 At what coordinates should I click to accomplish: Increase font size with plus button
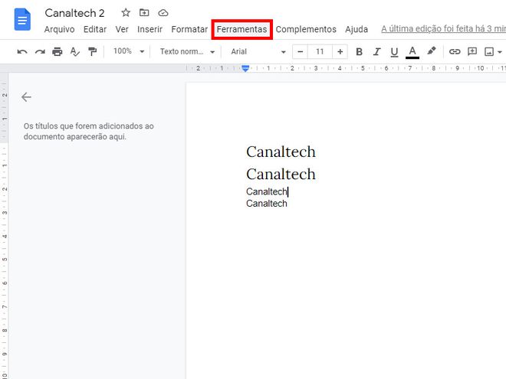[x=340, y=51]
